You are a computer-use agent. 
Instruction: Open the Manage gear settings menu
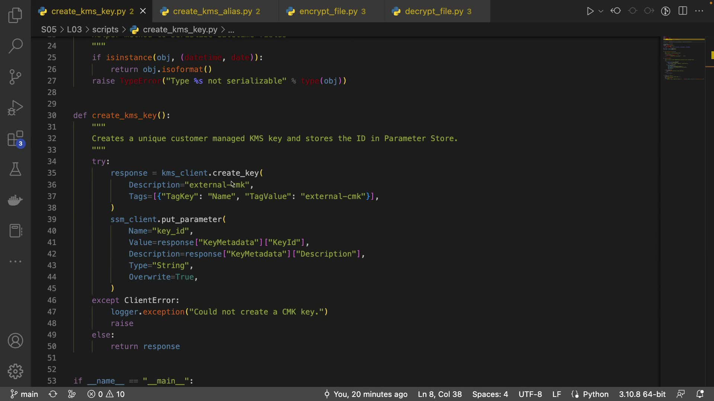(x=15, y=371)
